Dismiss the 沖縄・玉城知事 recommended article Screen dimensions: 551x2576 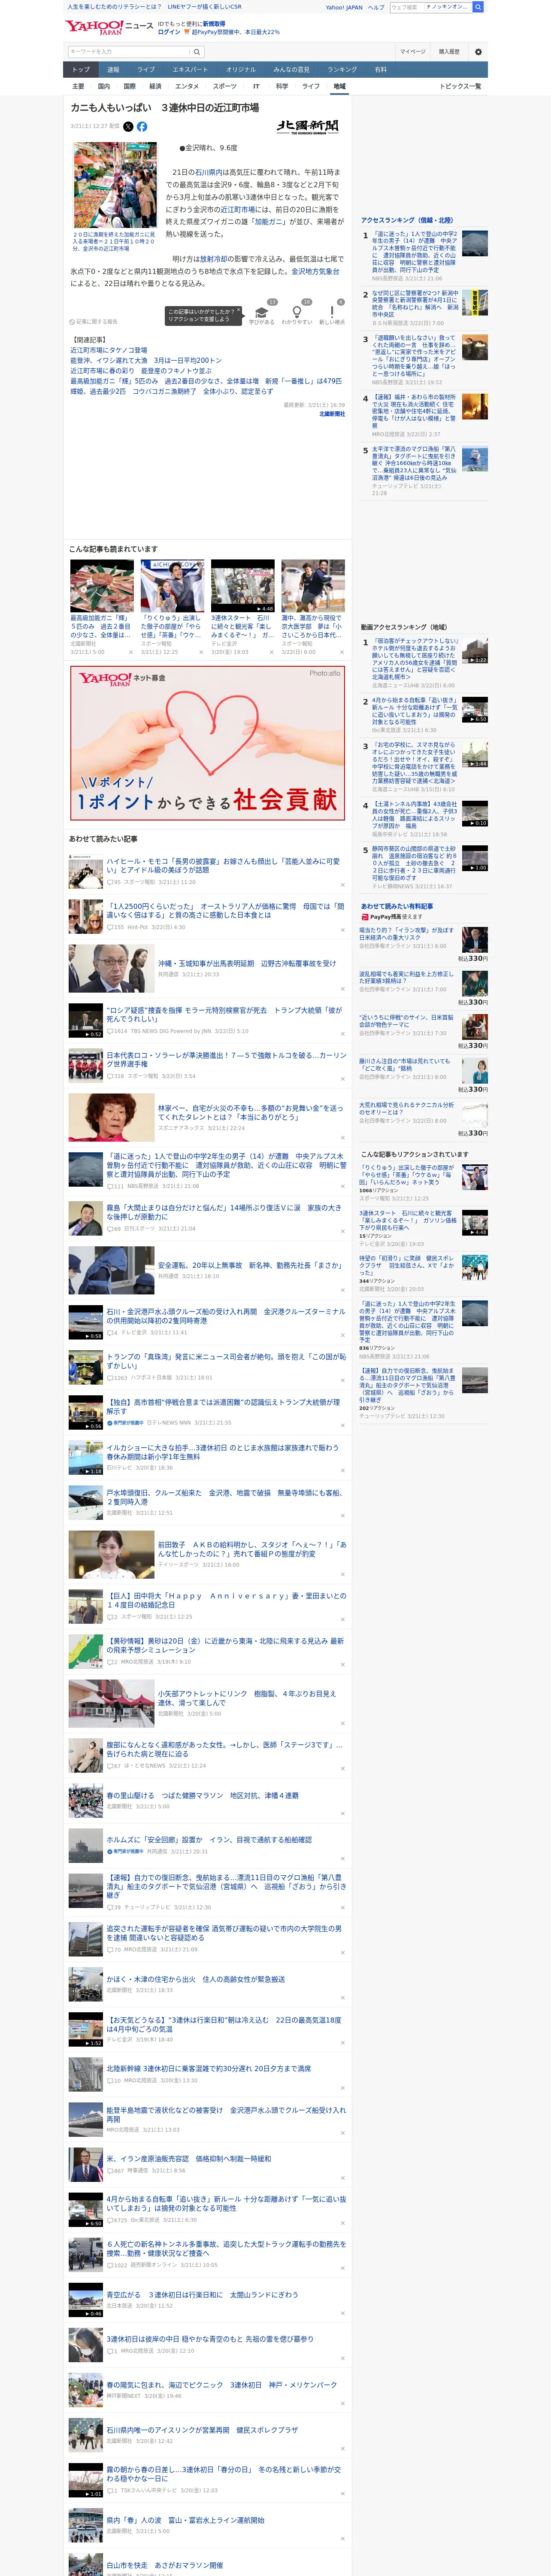coord(343,989)
